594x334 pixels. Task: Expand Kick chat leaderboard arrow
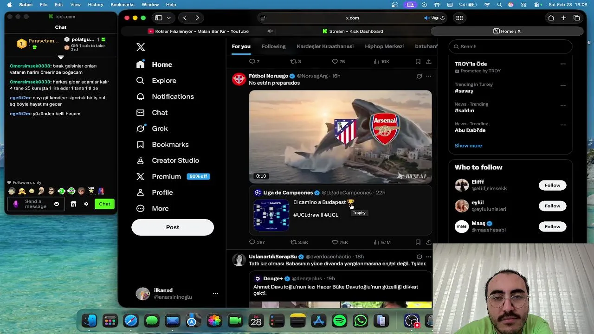(60, 57)
